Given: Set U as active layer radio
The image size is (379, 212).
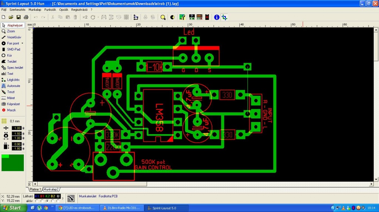Looking at the screenshot, I should (x=58, y=201).
